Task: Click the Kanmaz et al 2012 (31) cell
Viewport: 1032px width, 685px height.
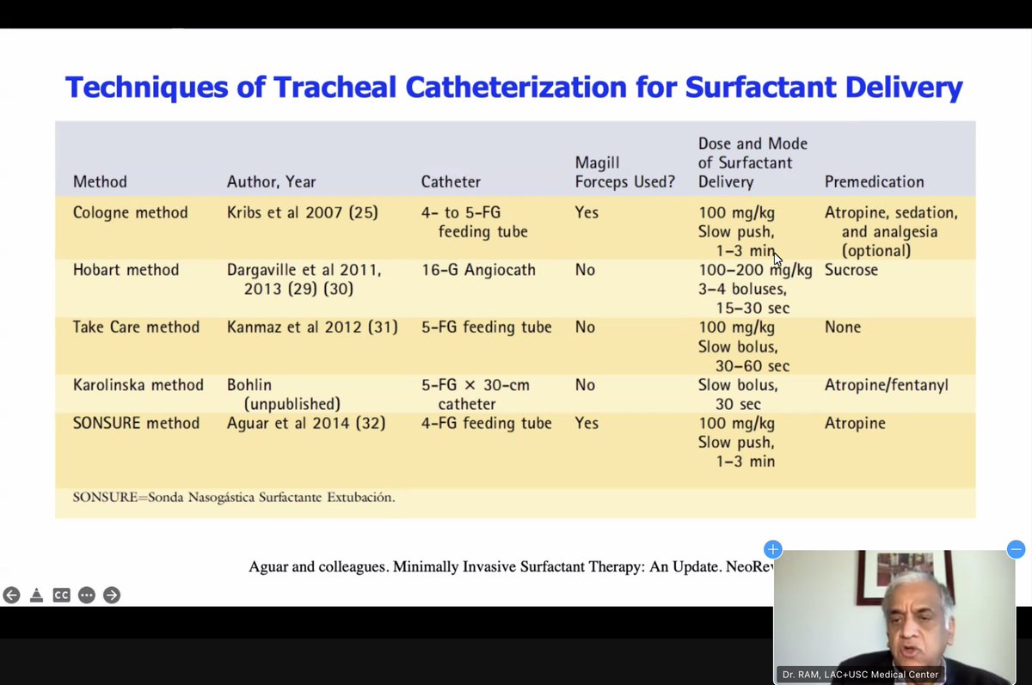Action: (x=311, y=327)
